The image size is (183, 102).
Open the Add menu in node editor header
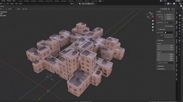[x=16, y=4]
